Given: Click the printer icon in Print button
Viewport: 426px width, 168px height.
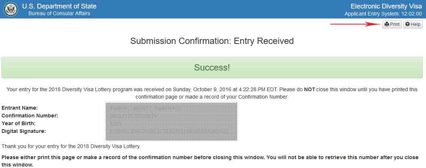Looking at the screenshot, I should click(x=386, y=24).
